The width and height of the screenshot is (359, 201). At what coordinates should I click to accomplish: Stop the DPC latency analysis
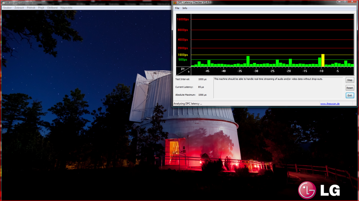coord(350,80)
